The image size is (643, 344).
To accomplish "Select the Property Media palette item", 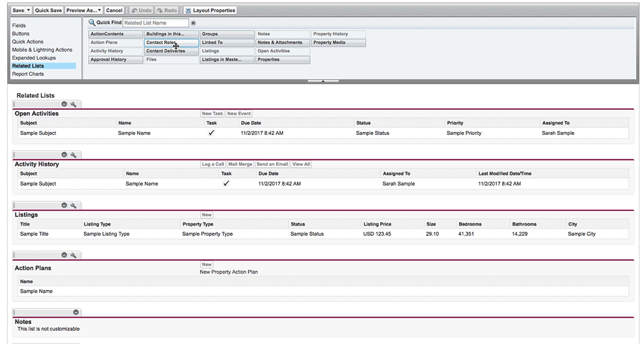I will pos(338,42).
